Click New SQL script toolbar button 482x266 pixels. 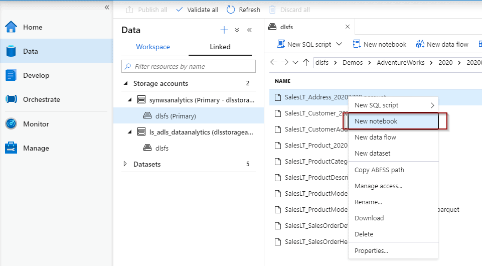point(304,44)
